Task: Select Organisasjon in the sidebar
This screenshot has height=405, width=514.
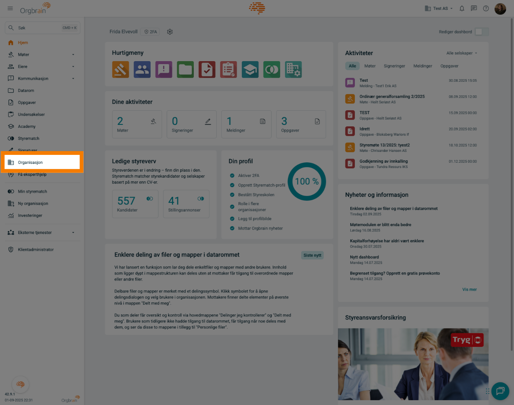Action: tap(42, 162)
